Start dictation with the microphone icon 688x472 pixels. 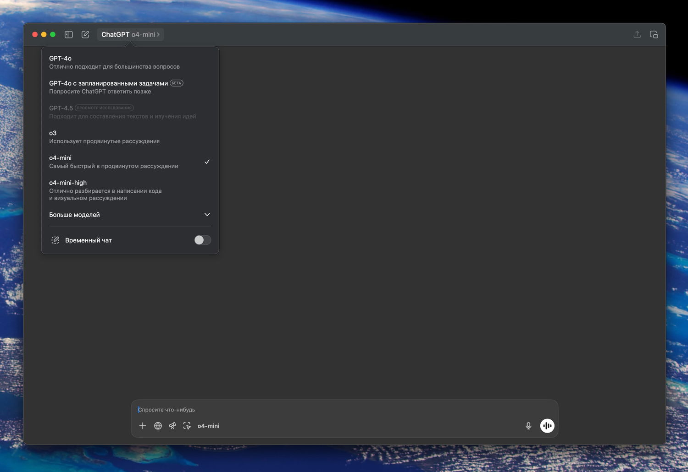pyautogui.click(x=528, y=426)
